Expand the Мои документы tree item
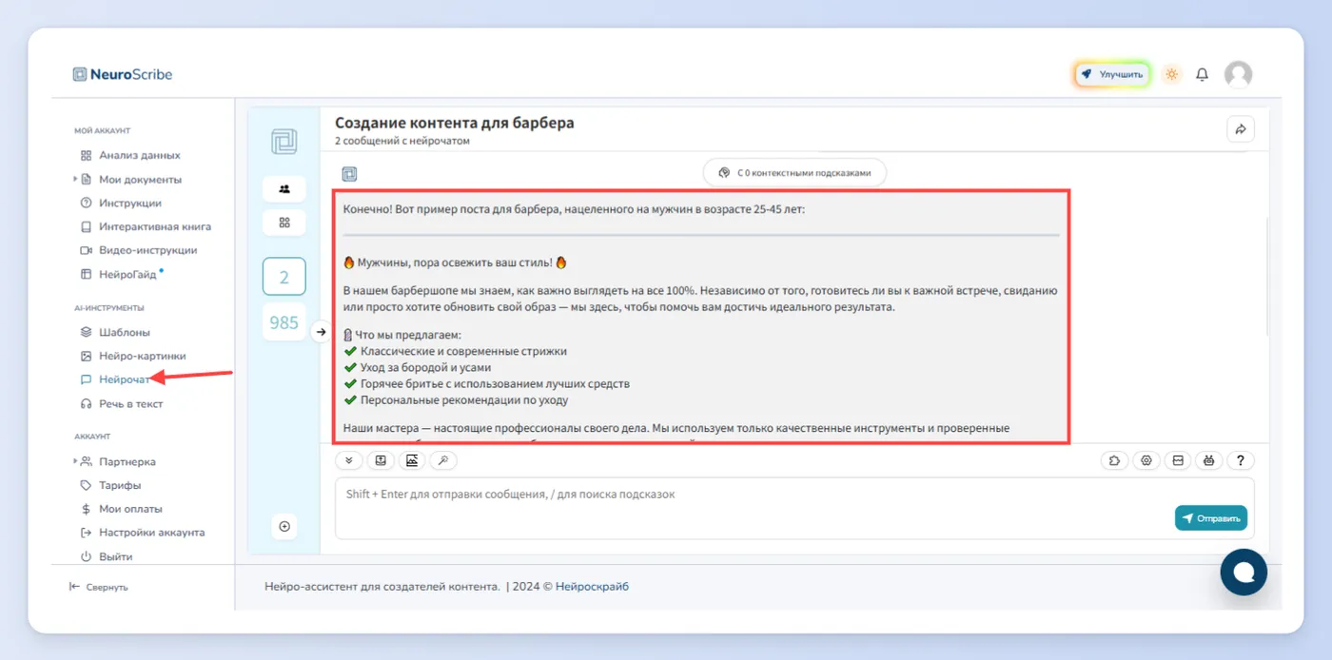Viewport: 1332px width, 660px height. pyautogui.click(x=75, y=179)
